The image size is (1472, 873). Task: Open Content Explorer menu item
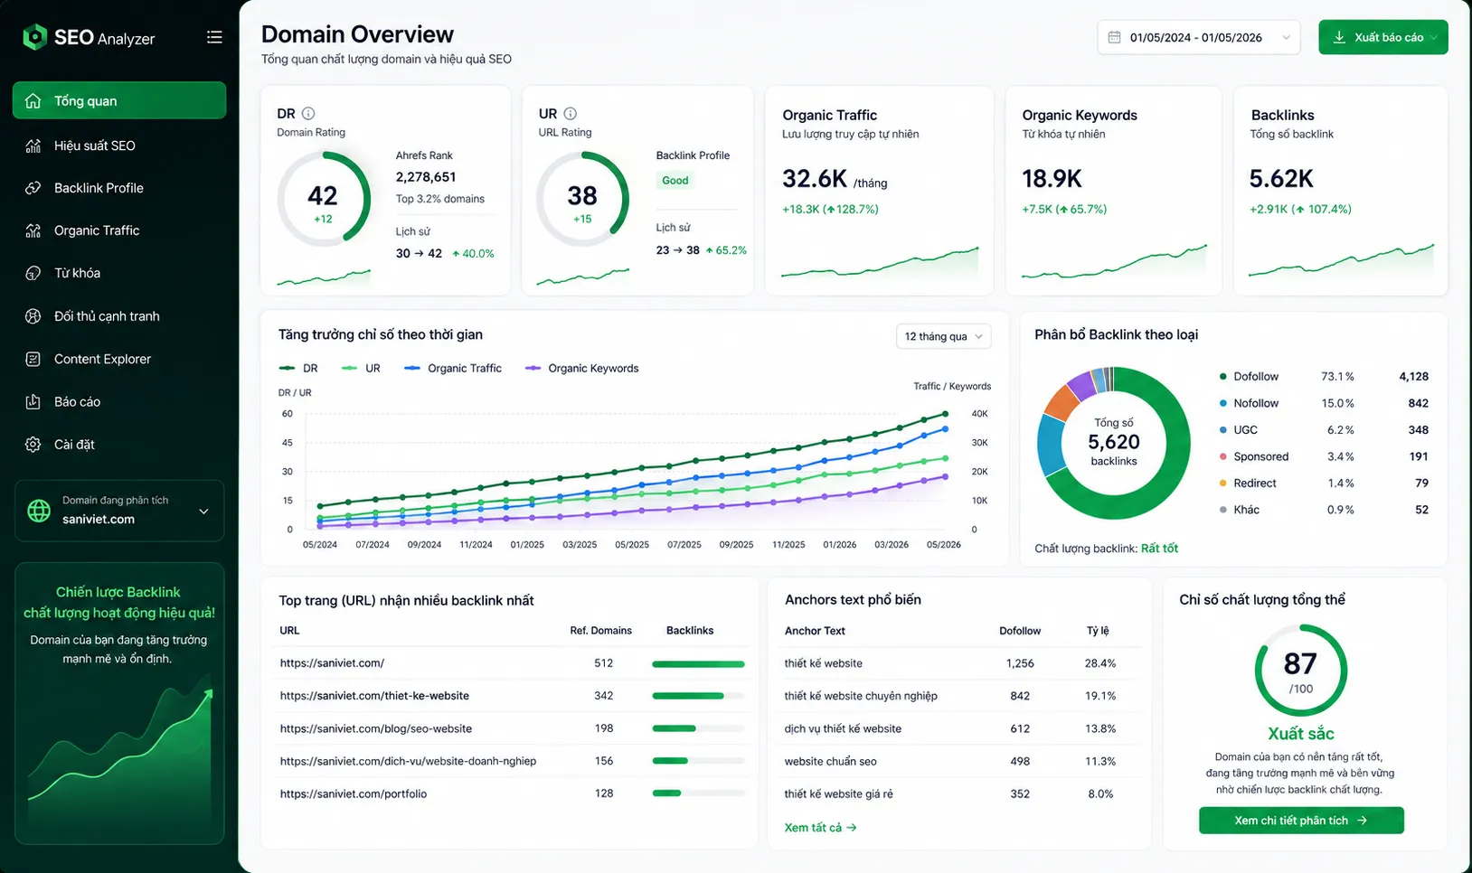(x=119, y=359)
